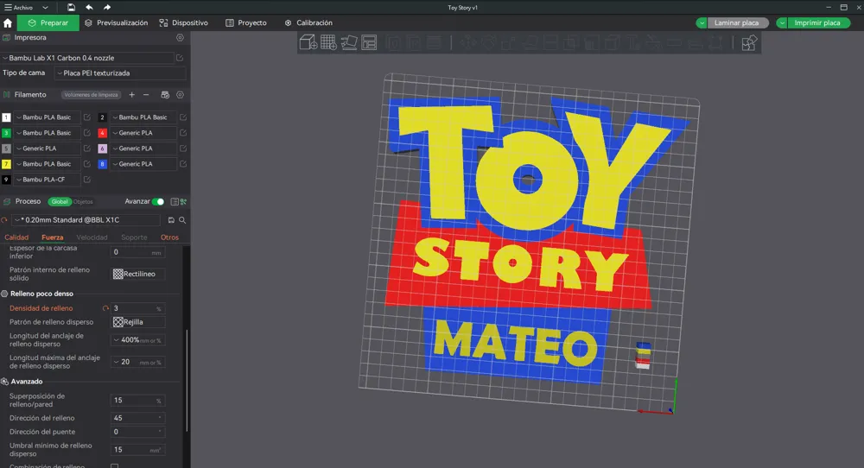864x468 pixels.
Task: Click the Home icon
Action: pos(8,23)
